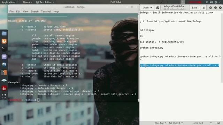Click the clock Fri 21:24

click(x=115, y=2)
